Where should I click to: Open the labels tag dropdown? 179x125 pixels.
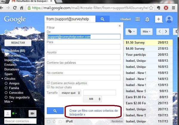click(x=131, y=32)
